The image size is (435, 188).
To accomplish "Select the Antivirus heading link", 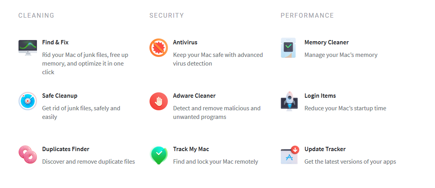I will 185,42.
